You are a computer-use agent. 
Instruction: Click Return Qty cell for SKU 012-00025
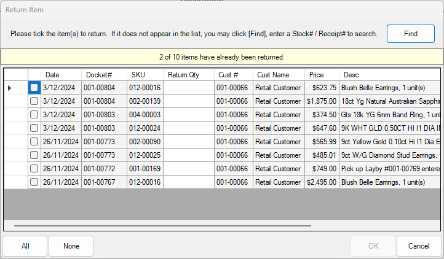coord(189,155)
